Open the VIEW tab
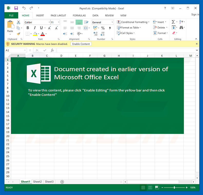Screen dimensions: 203x195 point(123,15)
